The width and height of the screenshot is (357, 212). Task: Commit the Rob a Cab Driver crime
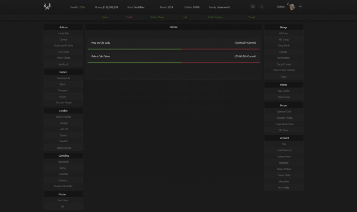tap(251, 56)
